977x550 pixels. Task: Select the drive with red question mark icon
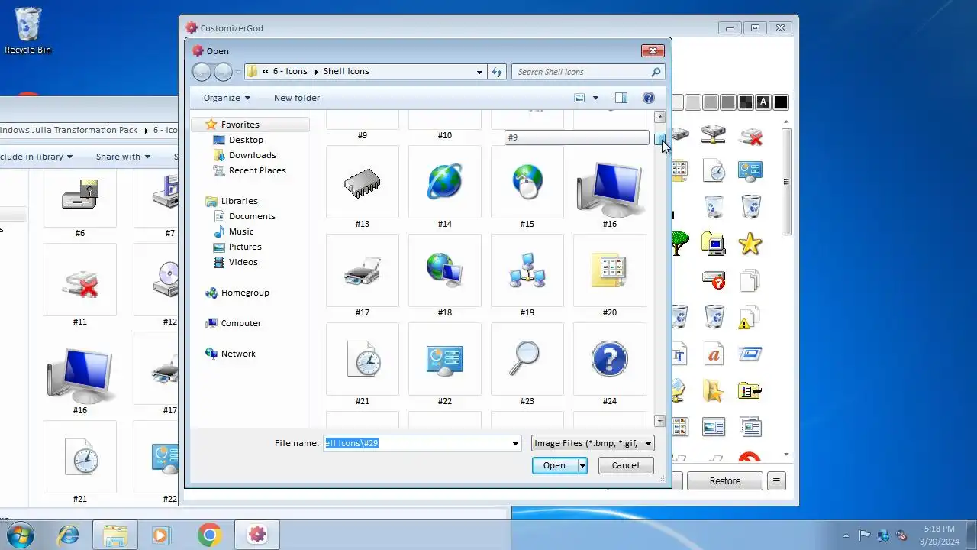coord(714,280)
